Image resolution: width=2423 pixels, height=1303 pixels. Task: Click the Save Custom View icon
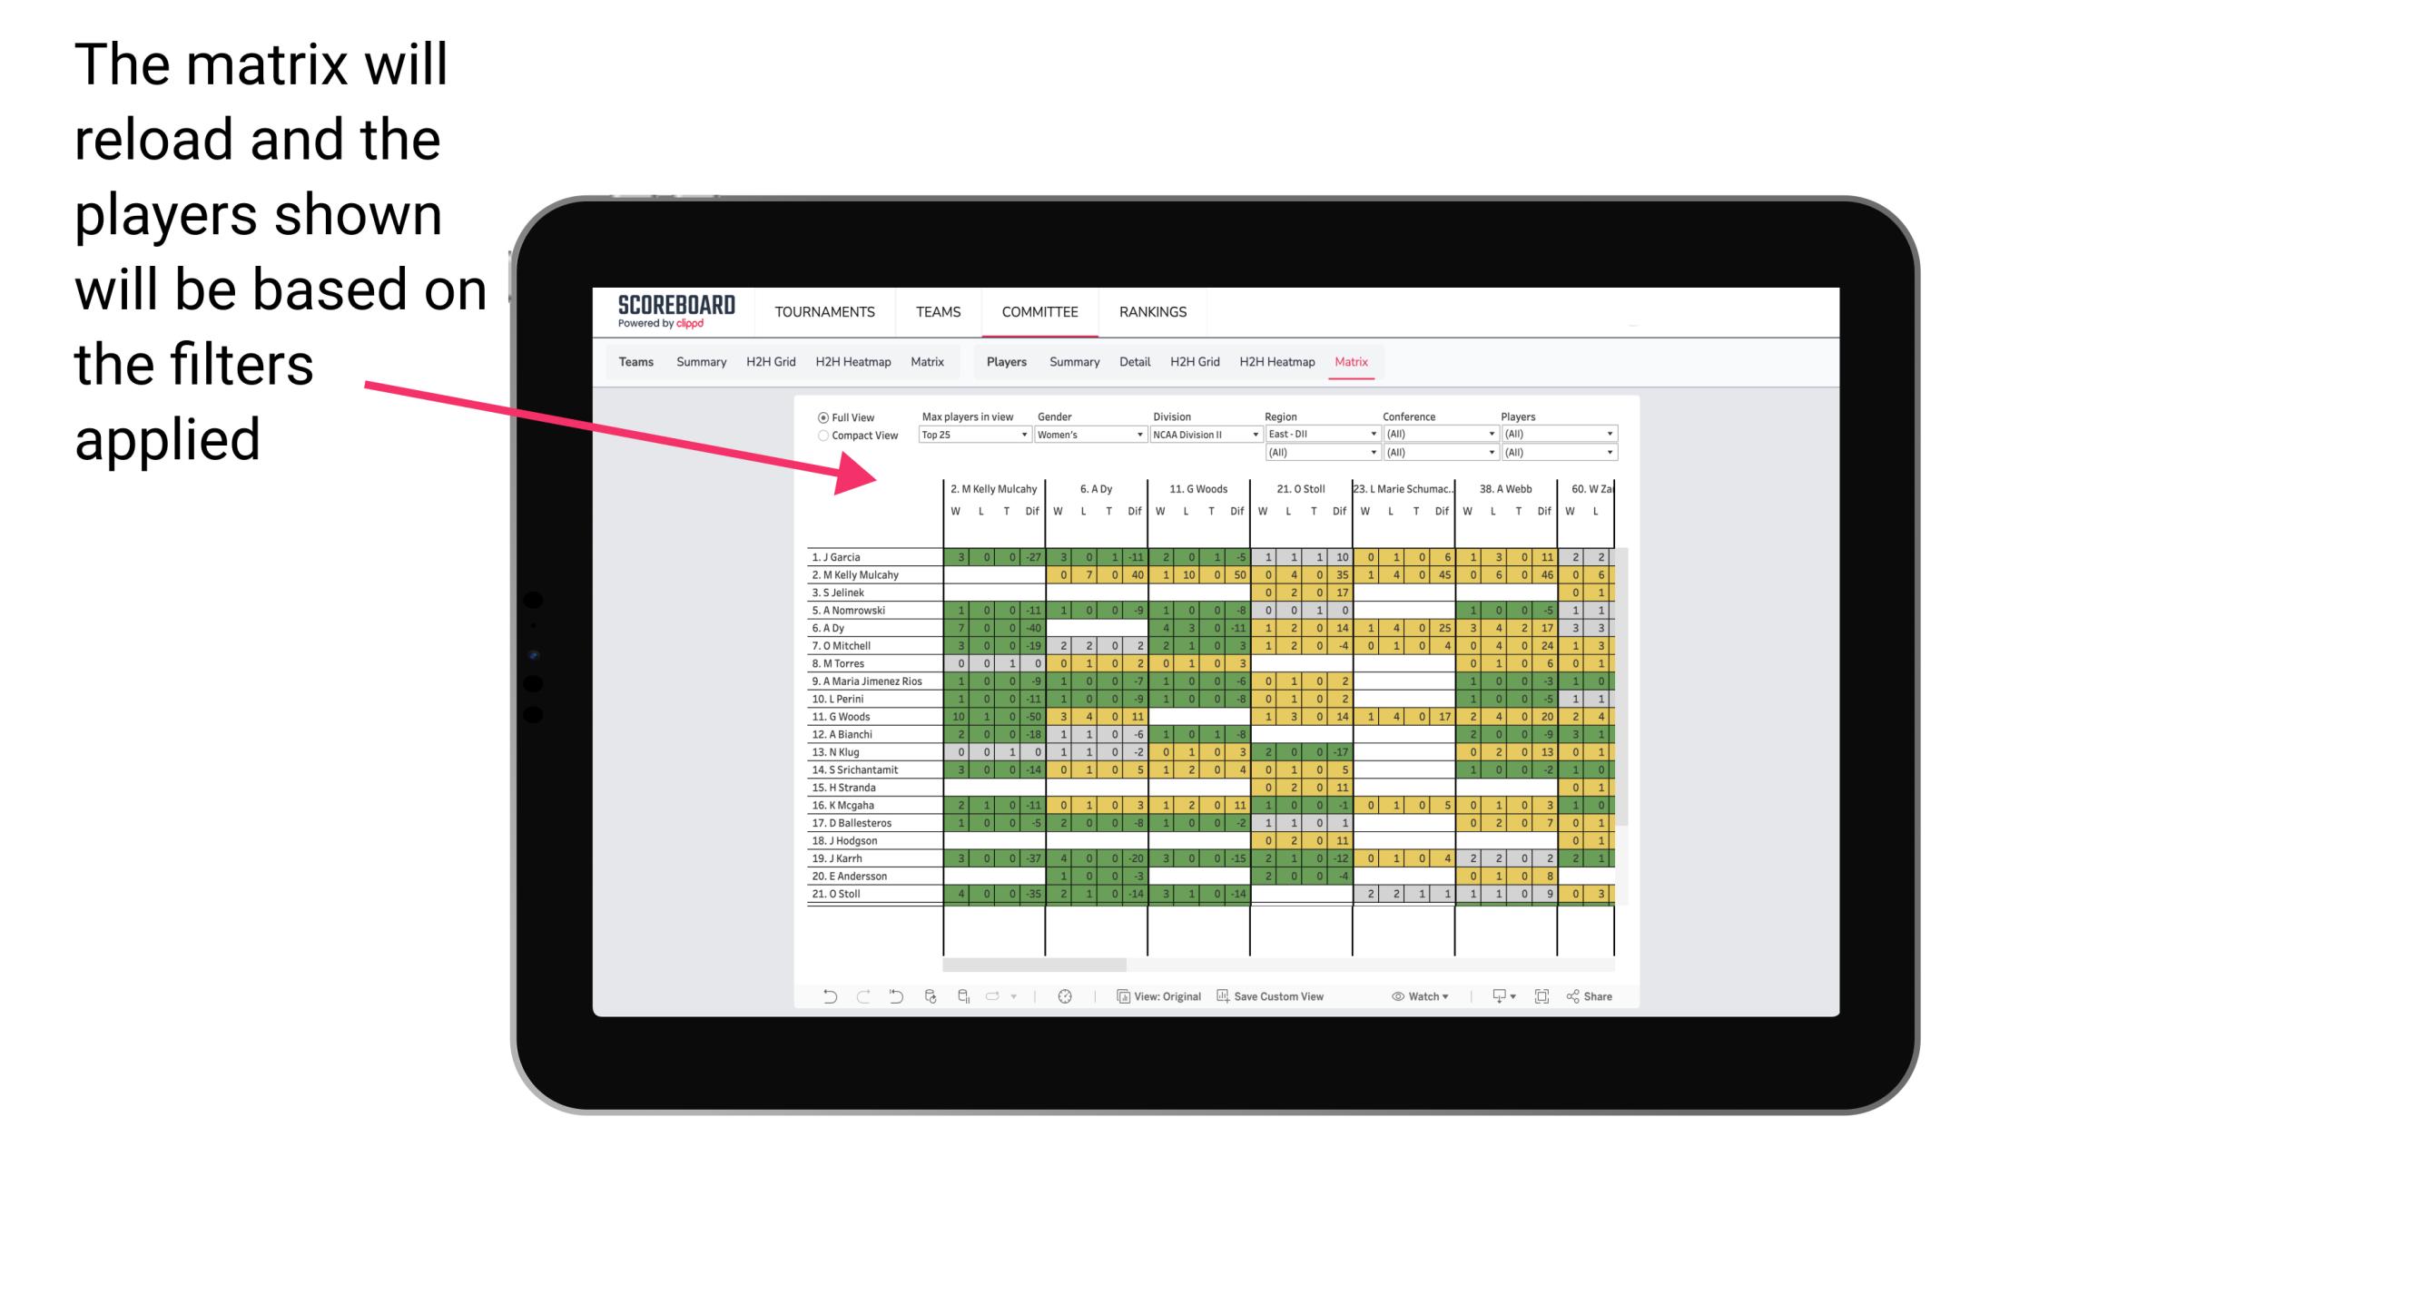pos(1223,994)
